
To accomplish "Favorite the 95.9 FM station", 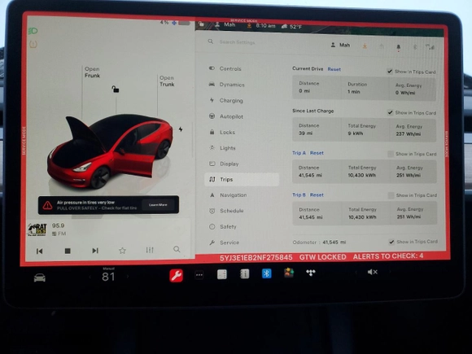I will click(x=122, y=251).
